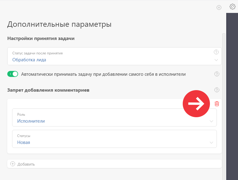Expand the chevron in the Статусы field

pyautogui.click(x=211, y=142)
